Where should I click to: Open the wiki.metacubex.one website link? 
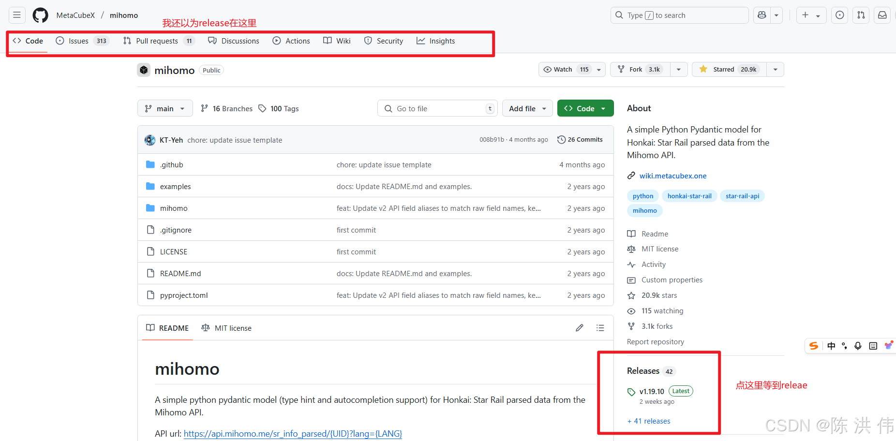673,176
